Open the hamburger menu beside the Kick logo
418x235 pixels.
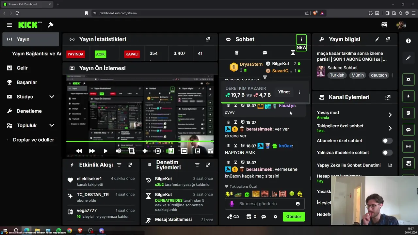click(9, 25)
